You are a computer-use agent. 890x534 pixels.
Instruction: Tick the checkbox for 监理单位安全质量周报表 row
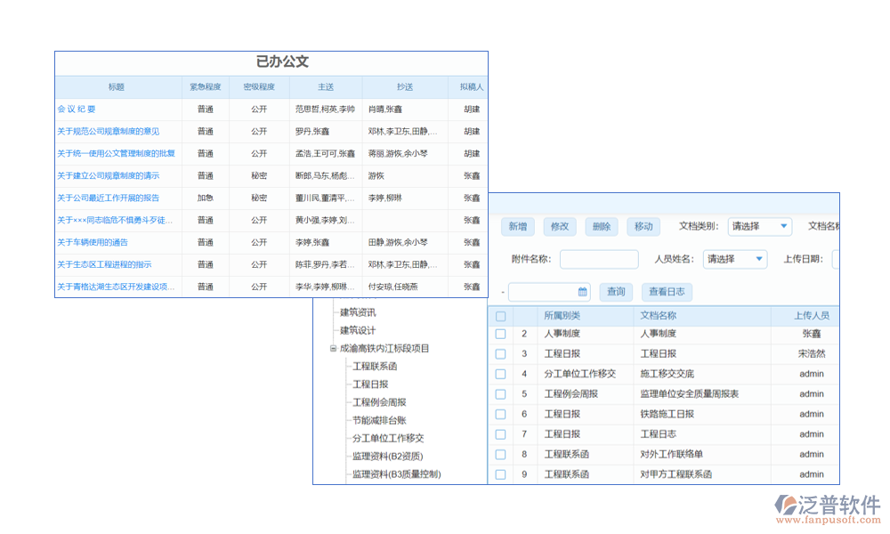pos(500,394)
